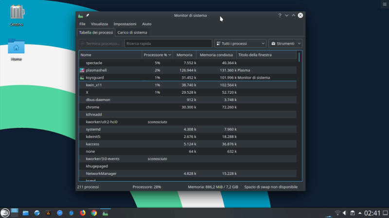Select the dbus-daemon process row

188,100
